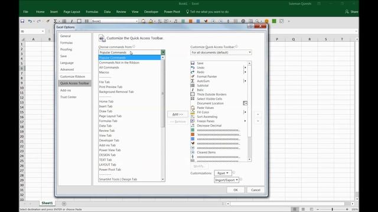378x212 pixels.
Task: Click Power Pivot ribbon tab in Excel window
Action: click(172, 12)
